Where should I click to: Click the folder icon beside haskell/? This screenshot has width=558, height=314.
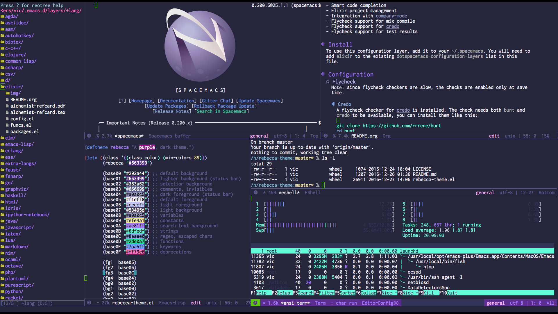[x=2, y=196]
